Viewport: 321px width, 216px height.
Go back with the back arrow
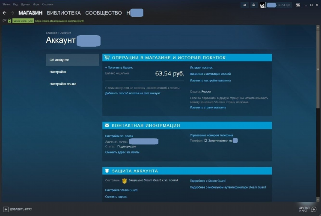click(x=4, y=13)
